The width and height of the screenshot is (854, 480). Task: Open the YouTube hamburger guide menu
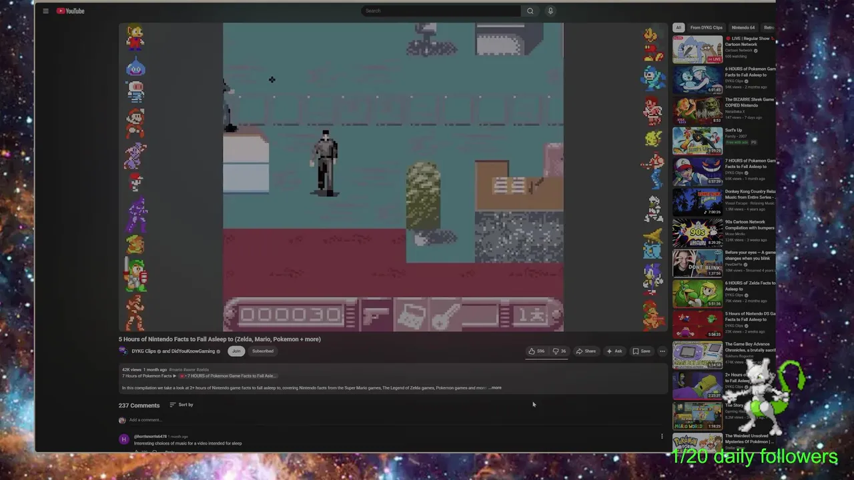pyautogui.click(x=45, y=11)
